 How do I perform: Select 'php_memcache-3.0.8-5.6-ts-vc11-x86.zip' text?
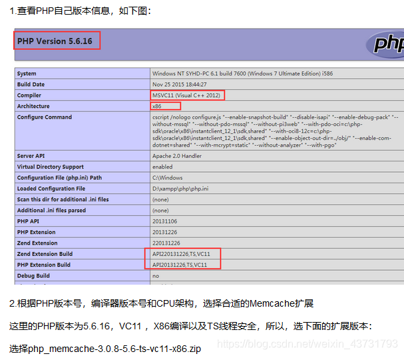click(114, 349)
